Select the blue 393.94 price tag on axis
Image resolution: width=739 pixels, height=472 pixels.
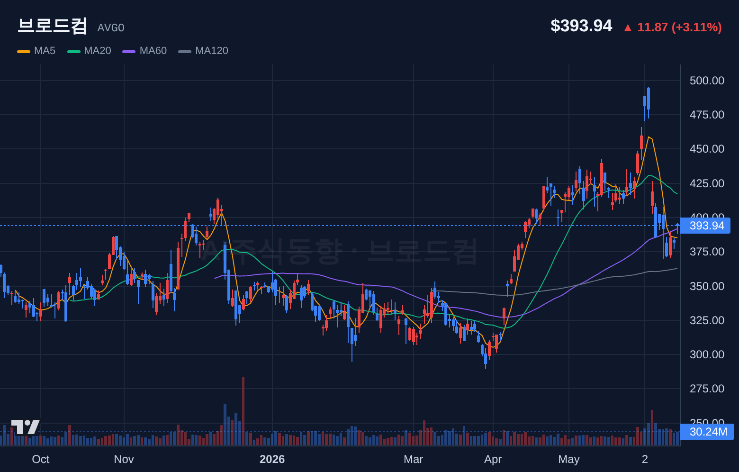click(706, 226)
